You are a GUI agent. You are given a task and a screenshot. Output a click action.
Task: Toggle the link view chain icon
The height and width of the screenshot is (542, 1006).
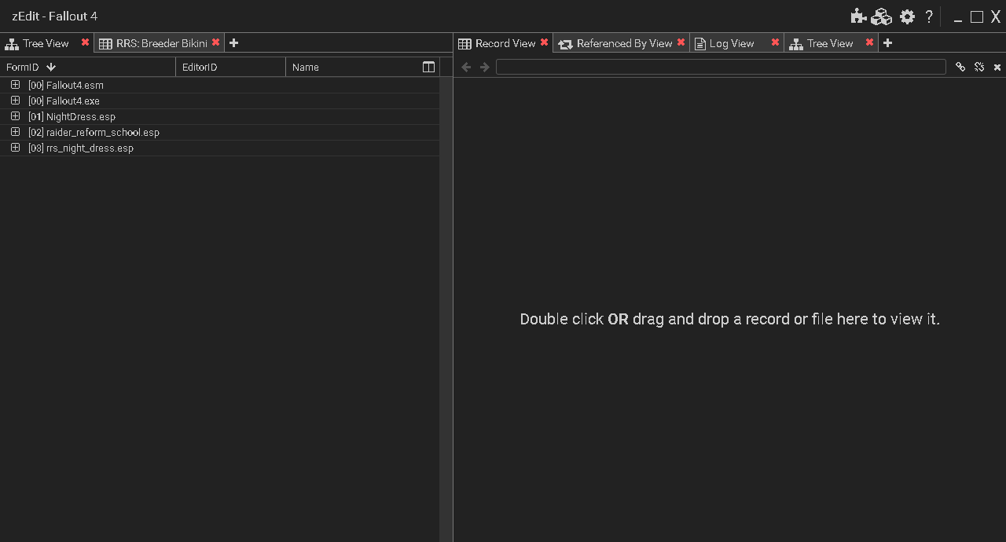960,68
